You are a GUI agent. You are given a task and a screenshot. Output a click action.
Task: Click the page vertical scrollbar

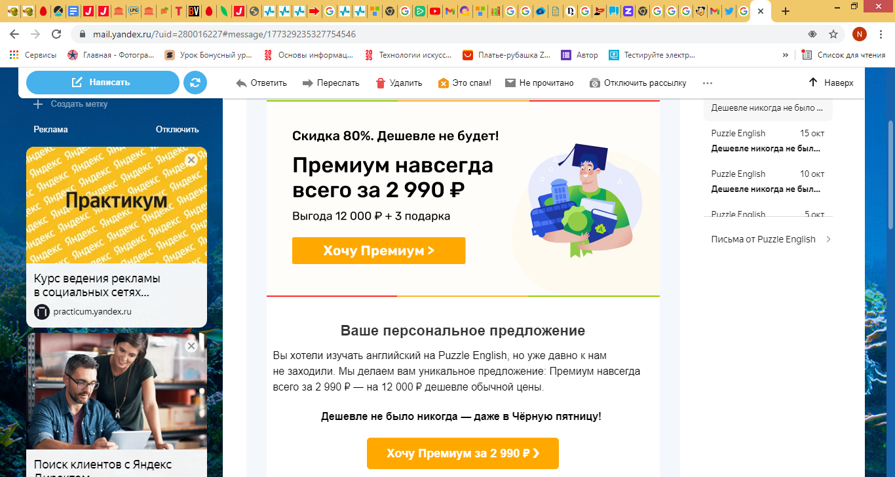[x=890, y=175]
